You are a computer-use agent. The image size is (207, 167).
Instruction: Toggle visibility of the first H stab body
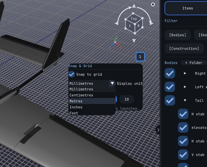[183, 114]
